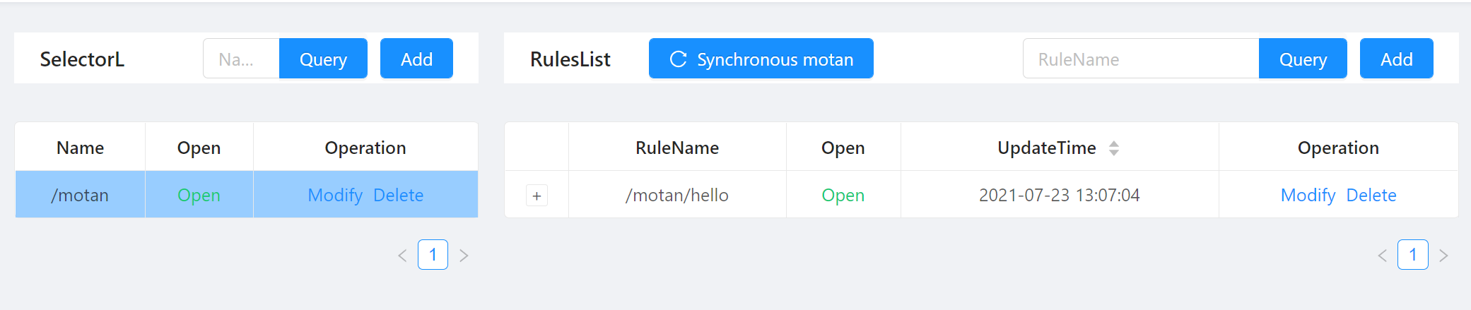Add a new rule

[x=1396, y=59]
